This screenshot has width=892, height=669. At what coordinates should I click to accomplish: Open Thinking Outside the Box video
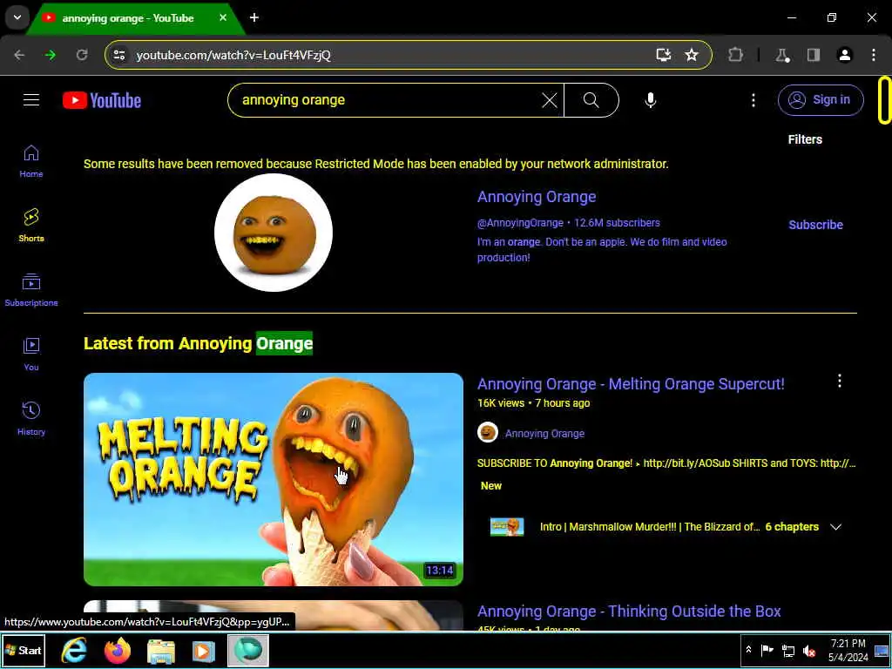tap(629, 611)
